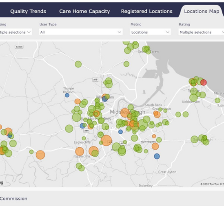Select the large orange bubble over Middlesbrough label
224x206 pixels.
pos(125,113)
